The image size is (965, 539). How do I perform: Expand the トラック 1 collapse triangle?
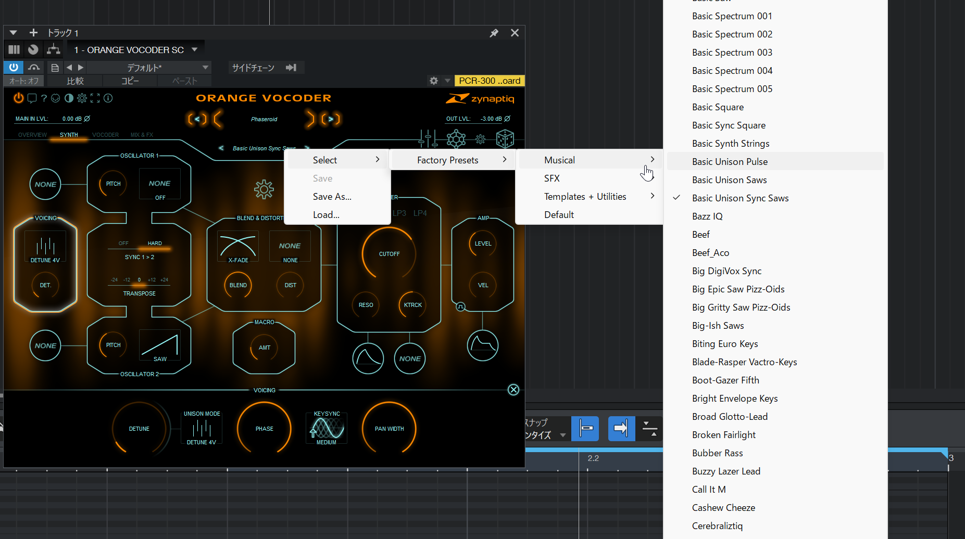(x=14, y=33)
